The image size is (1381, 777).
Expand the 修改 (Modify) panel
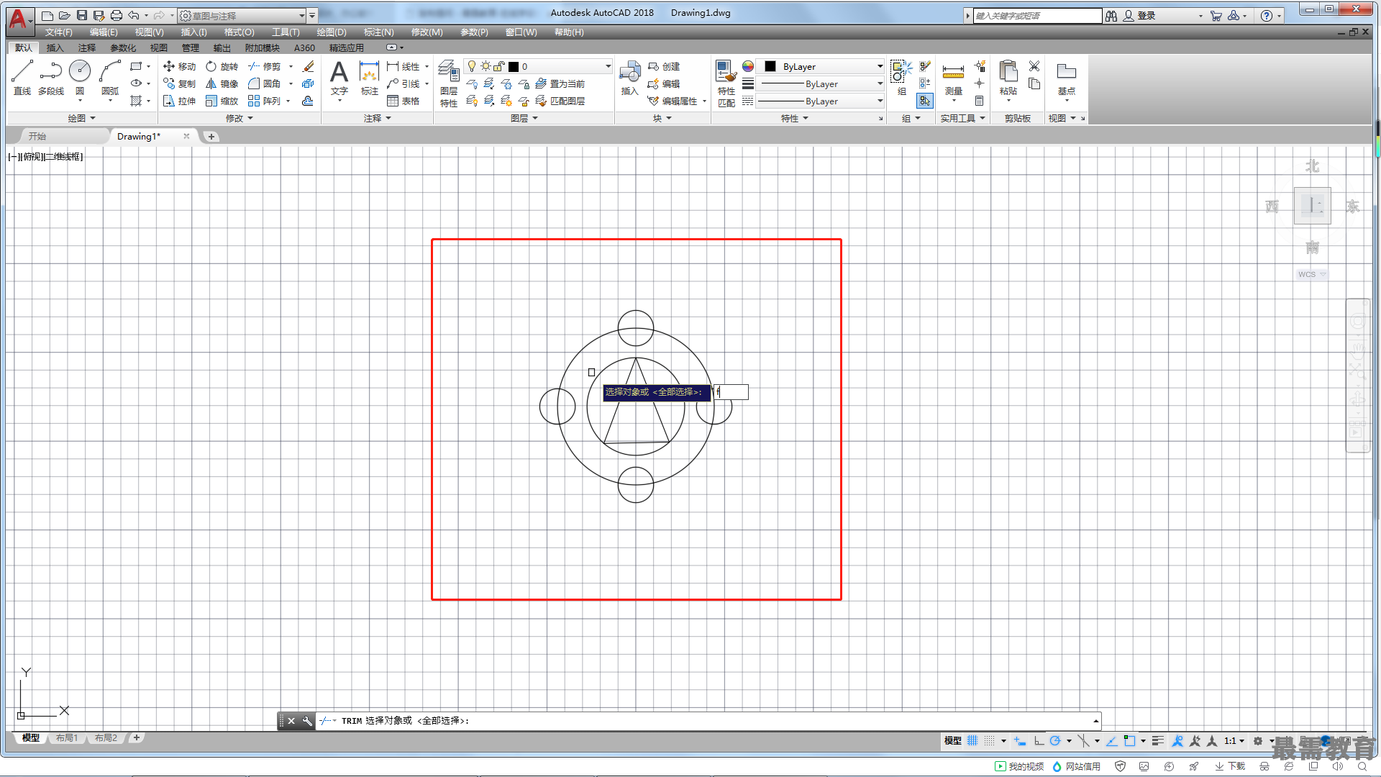pos(239,118)
